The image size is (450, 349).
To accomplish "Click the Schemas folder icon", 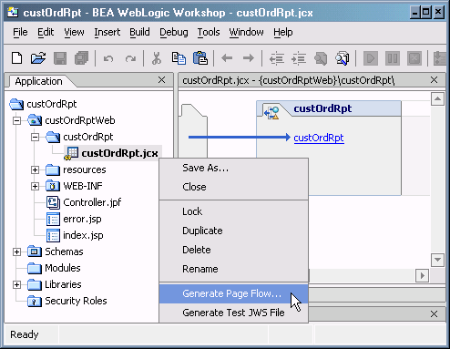I will 35,251.
